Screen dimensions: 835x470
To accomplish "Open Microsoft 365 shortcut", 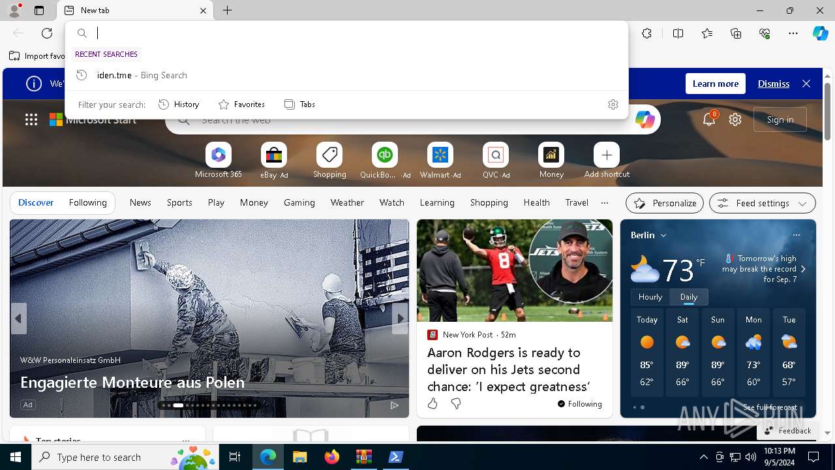I will click(219, 161).
